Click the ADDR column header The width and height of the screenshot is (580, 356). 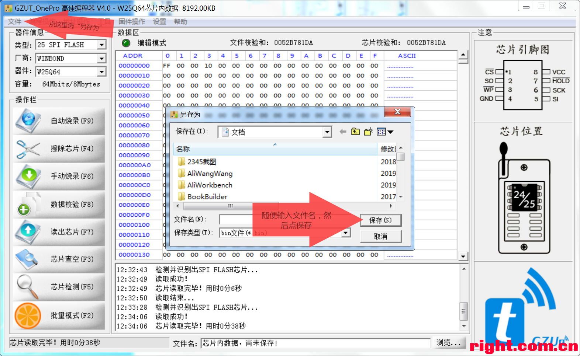133,56
